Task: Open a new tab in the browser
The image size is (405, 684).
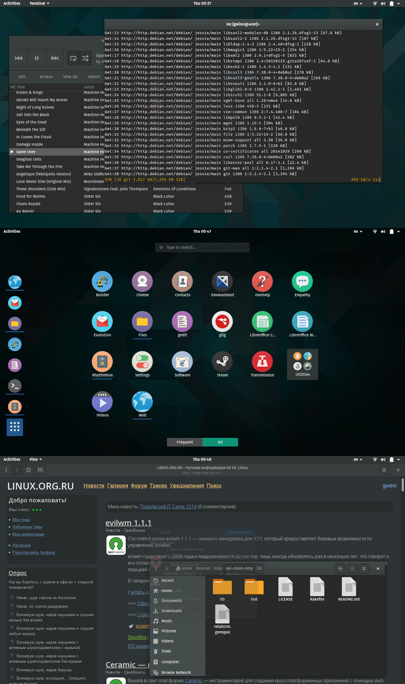Action: point(40,470)
